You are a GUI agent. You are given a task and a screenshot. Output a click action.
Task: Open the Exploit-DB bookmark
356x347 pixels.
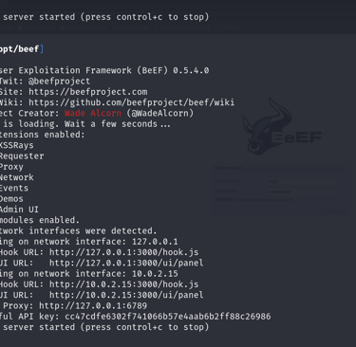pyautogui.click(x=130, y=27)
